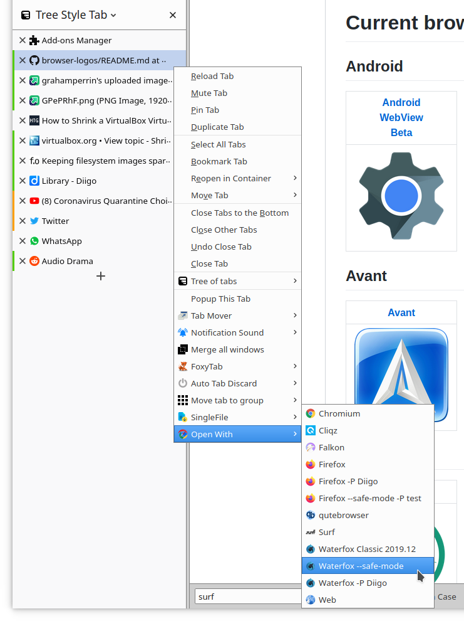Click the Cliqz browser icon
Viewport: 464px width, 621px height.
311,430
